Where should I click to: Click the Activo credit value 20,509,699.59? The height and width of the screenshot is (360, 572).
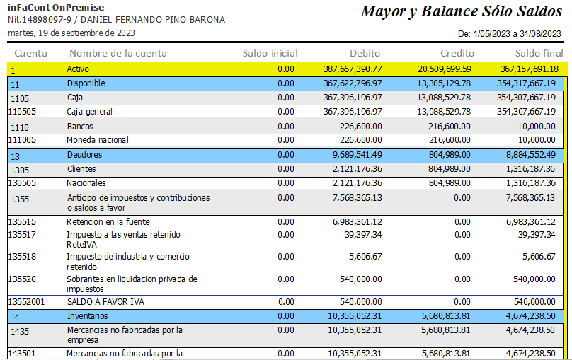coord(444,69)
